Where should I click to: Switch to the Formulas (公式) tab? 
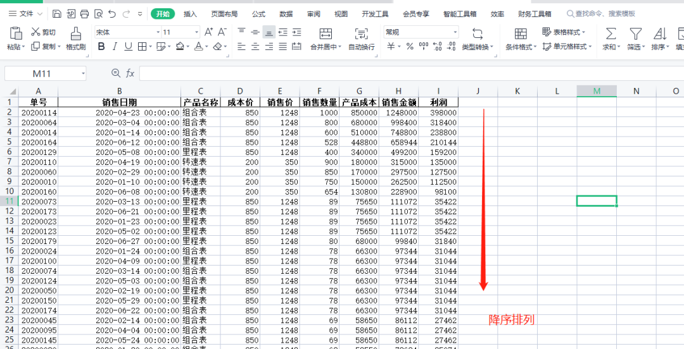(x=258, y=14)
